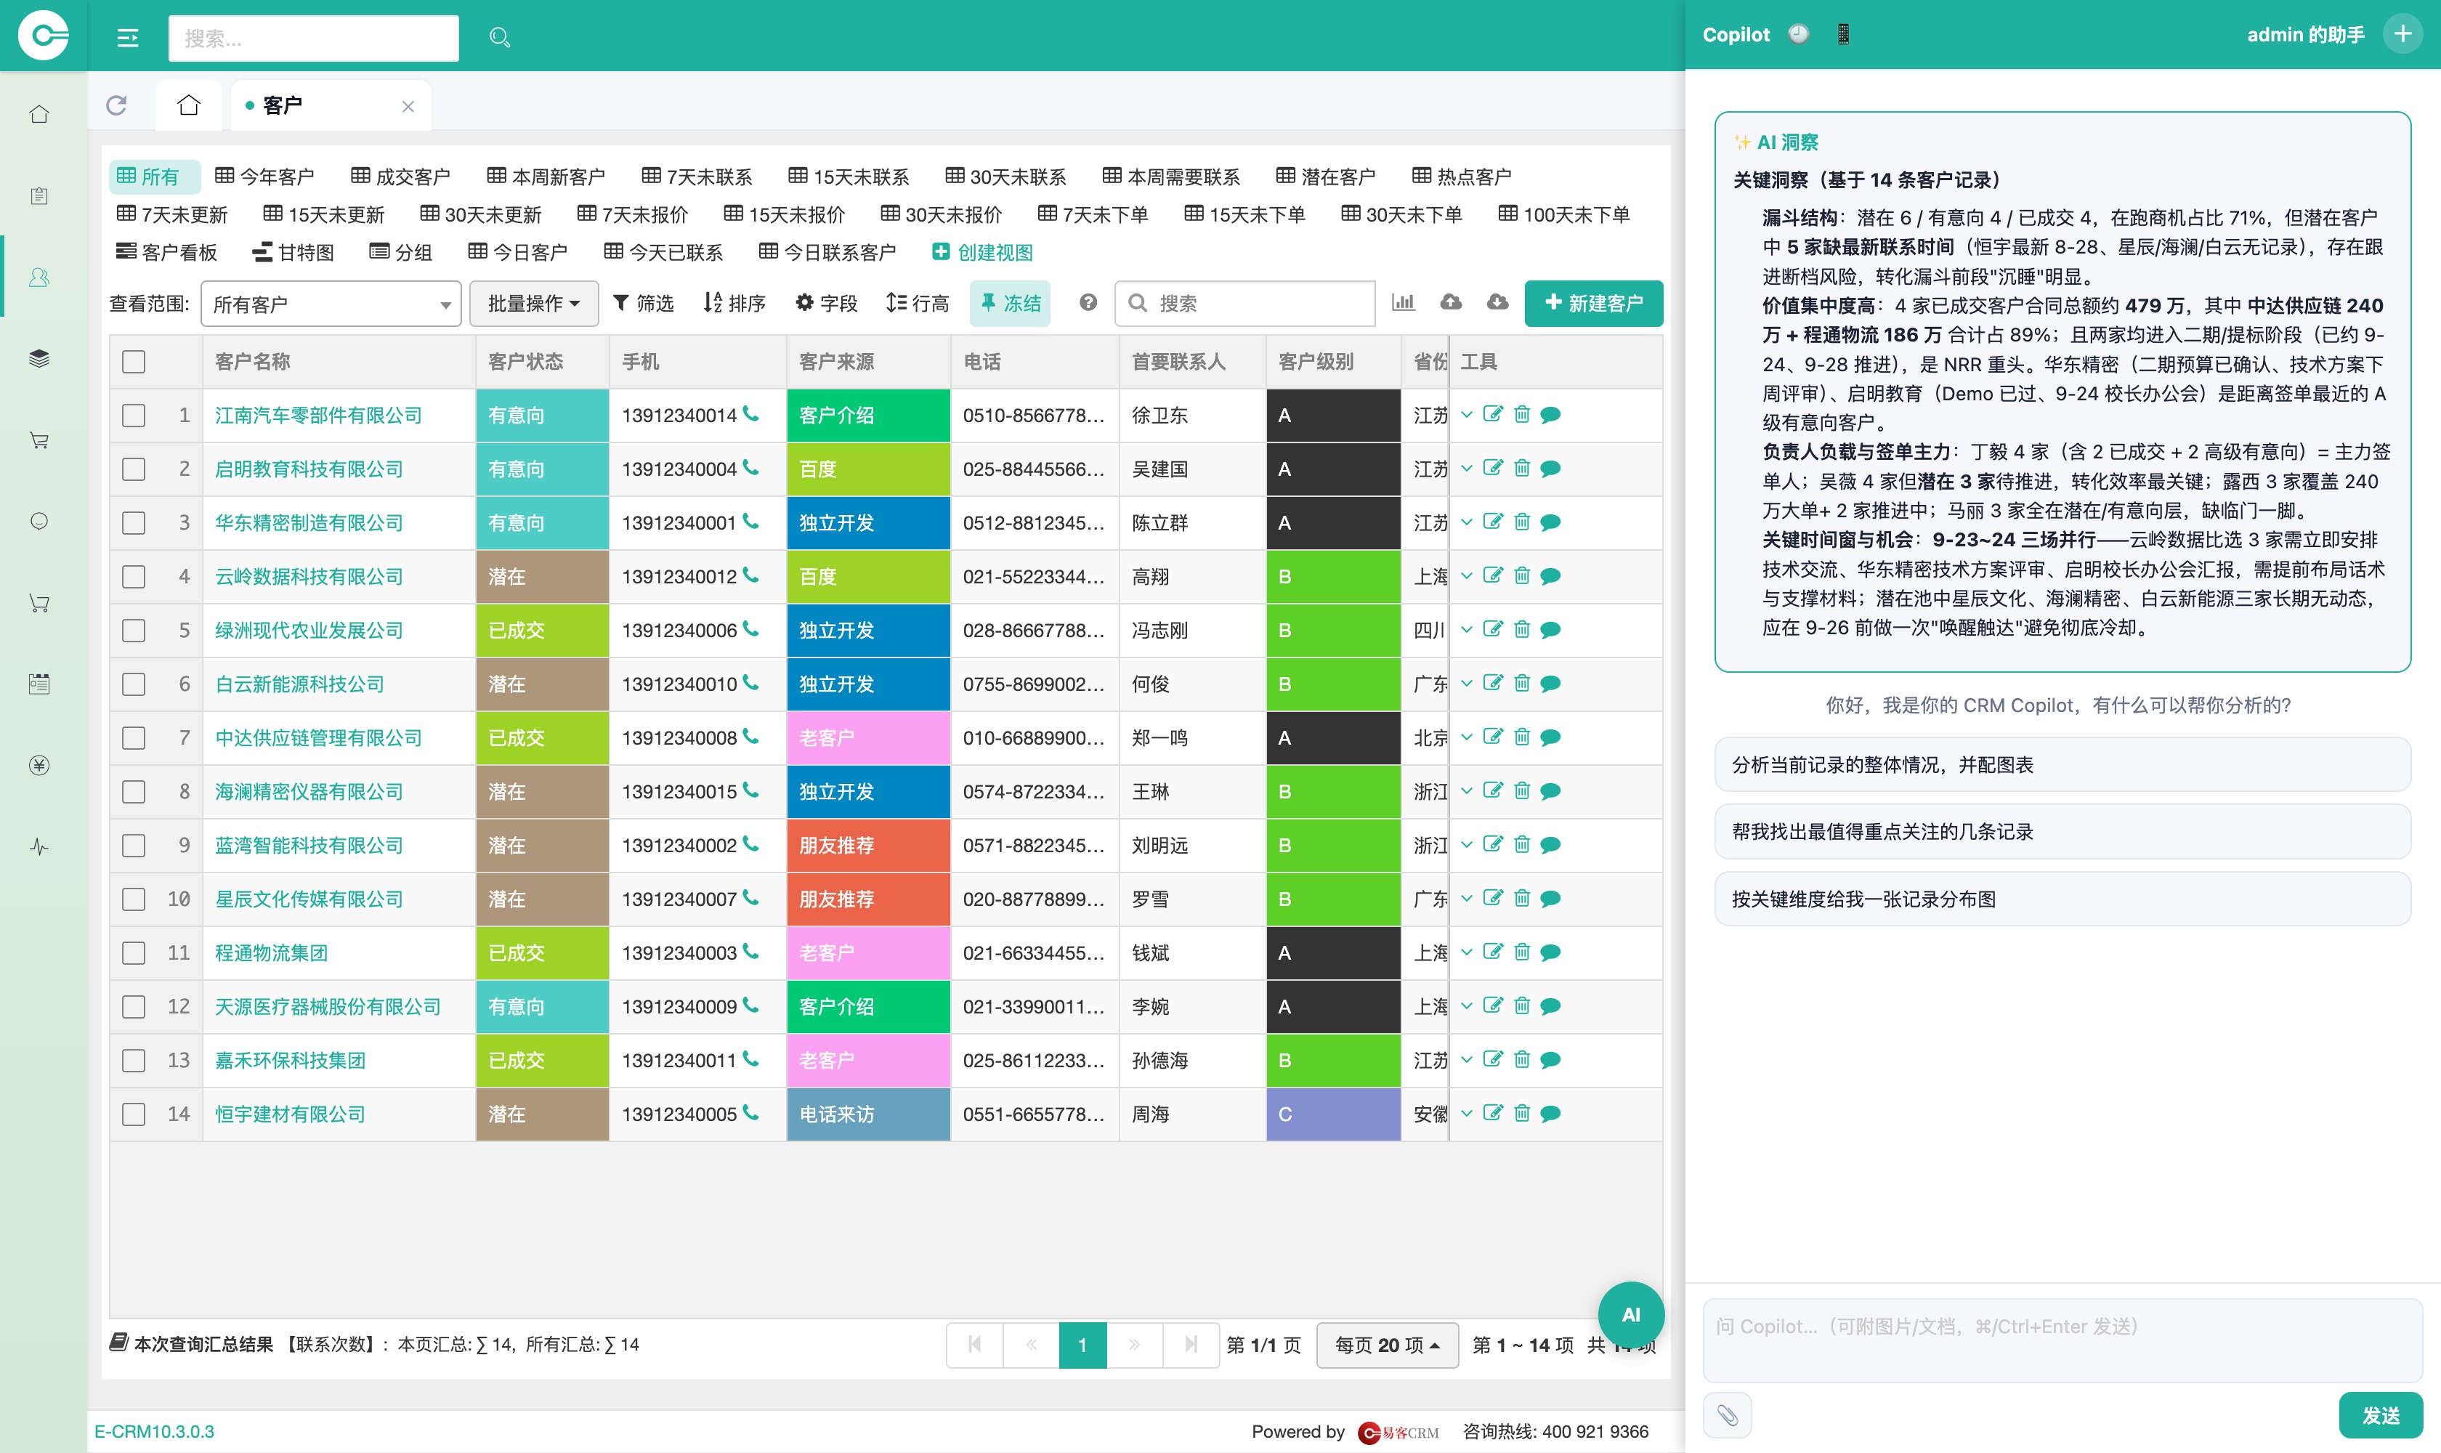
Task: Check the box for 华东精密制造有限公司
Action: [134, 523]
